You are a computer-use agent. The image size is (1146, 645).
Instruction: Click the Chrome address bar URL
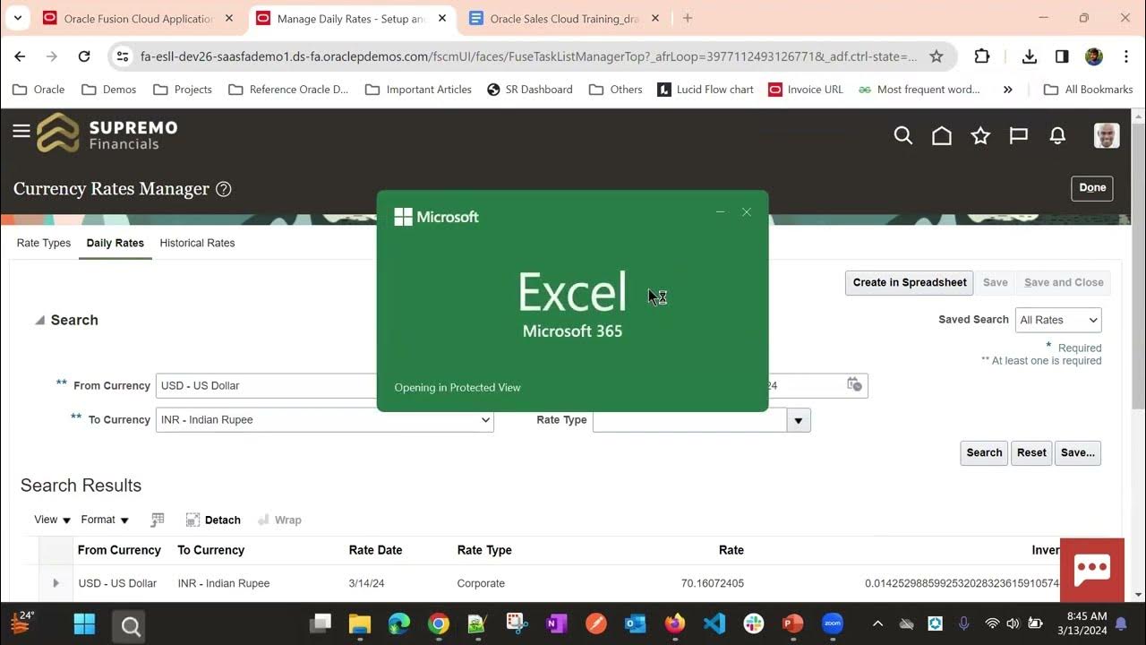528,56
